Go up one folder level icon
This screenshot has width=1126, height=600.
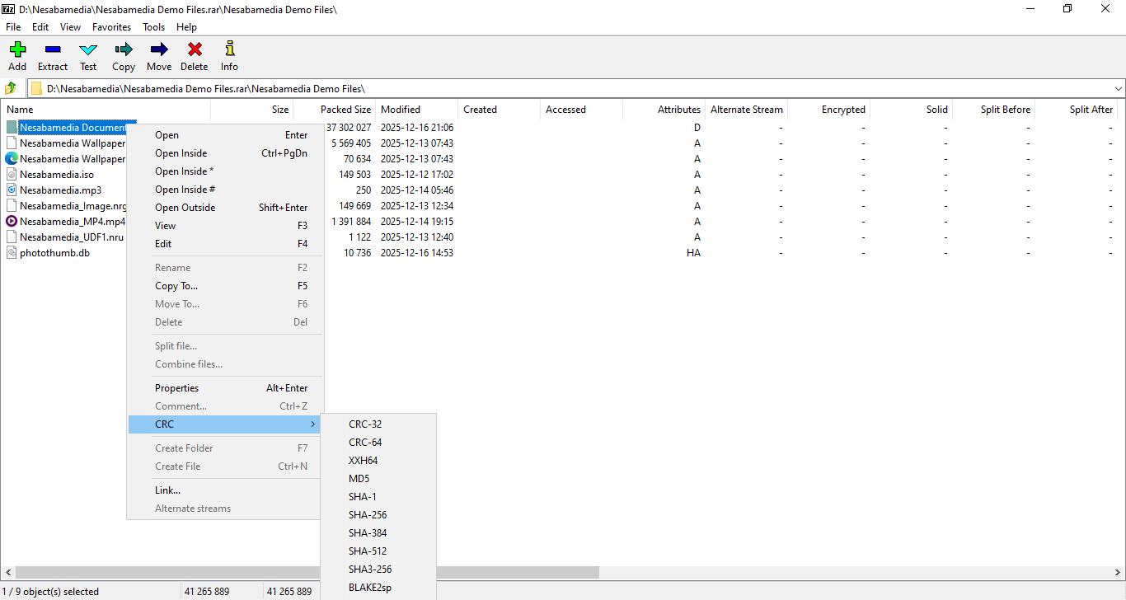click(x=11, y=88)
